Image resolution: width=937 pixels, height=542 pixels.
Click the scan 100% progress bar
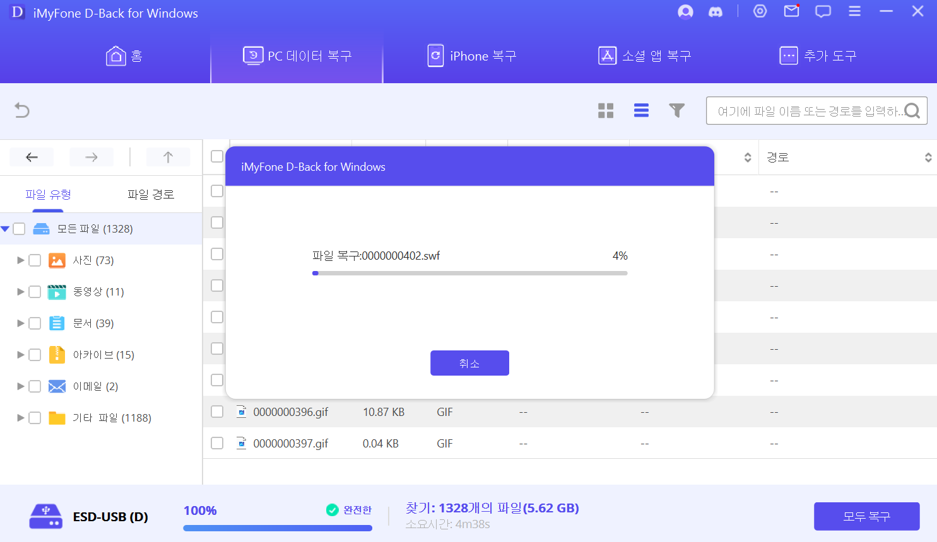coord(278,528)
